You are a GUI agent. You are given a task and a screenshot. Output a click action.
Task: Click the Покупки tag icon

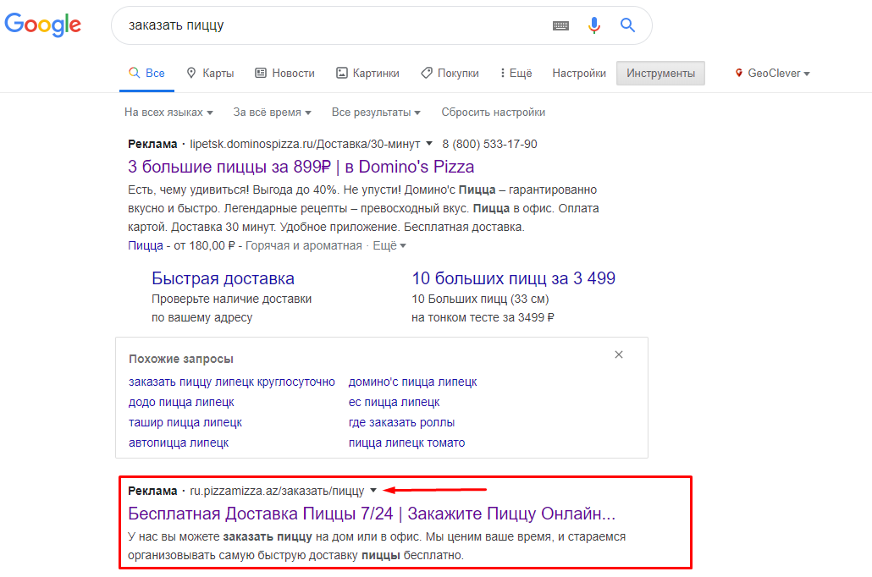(427, 73)
